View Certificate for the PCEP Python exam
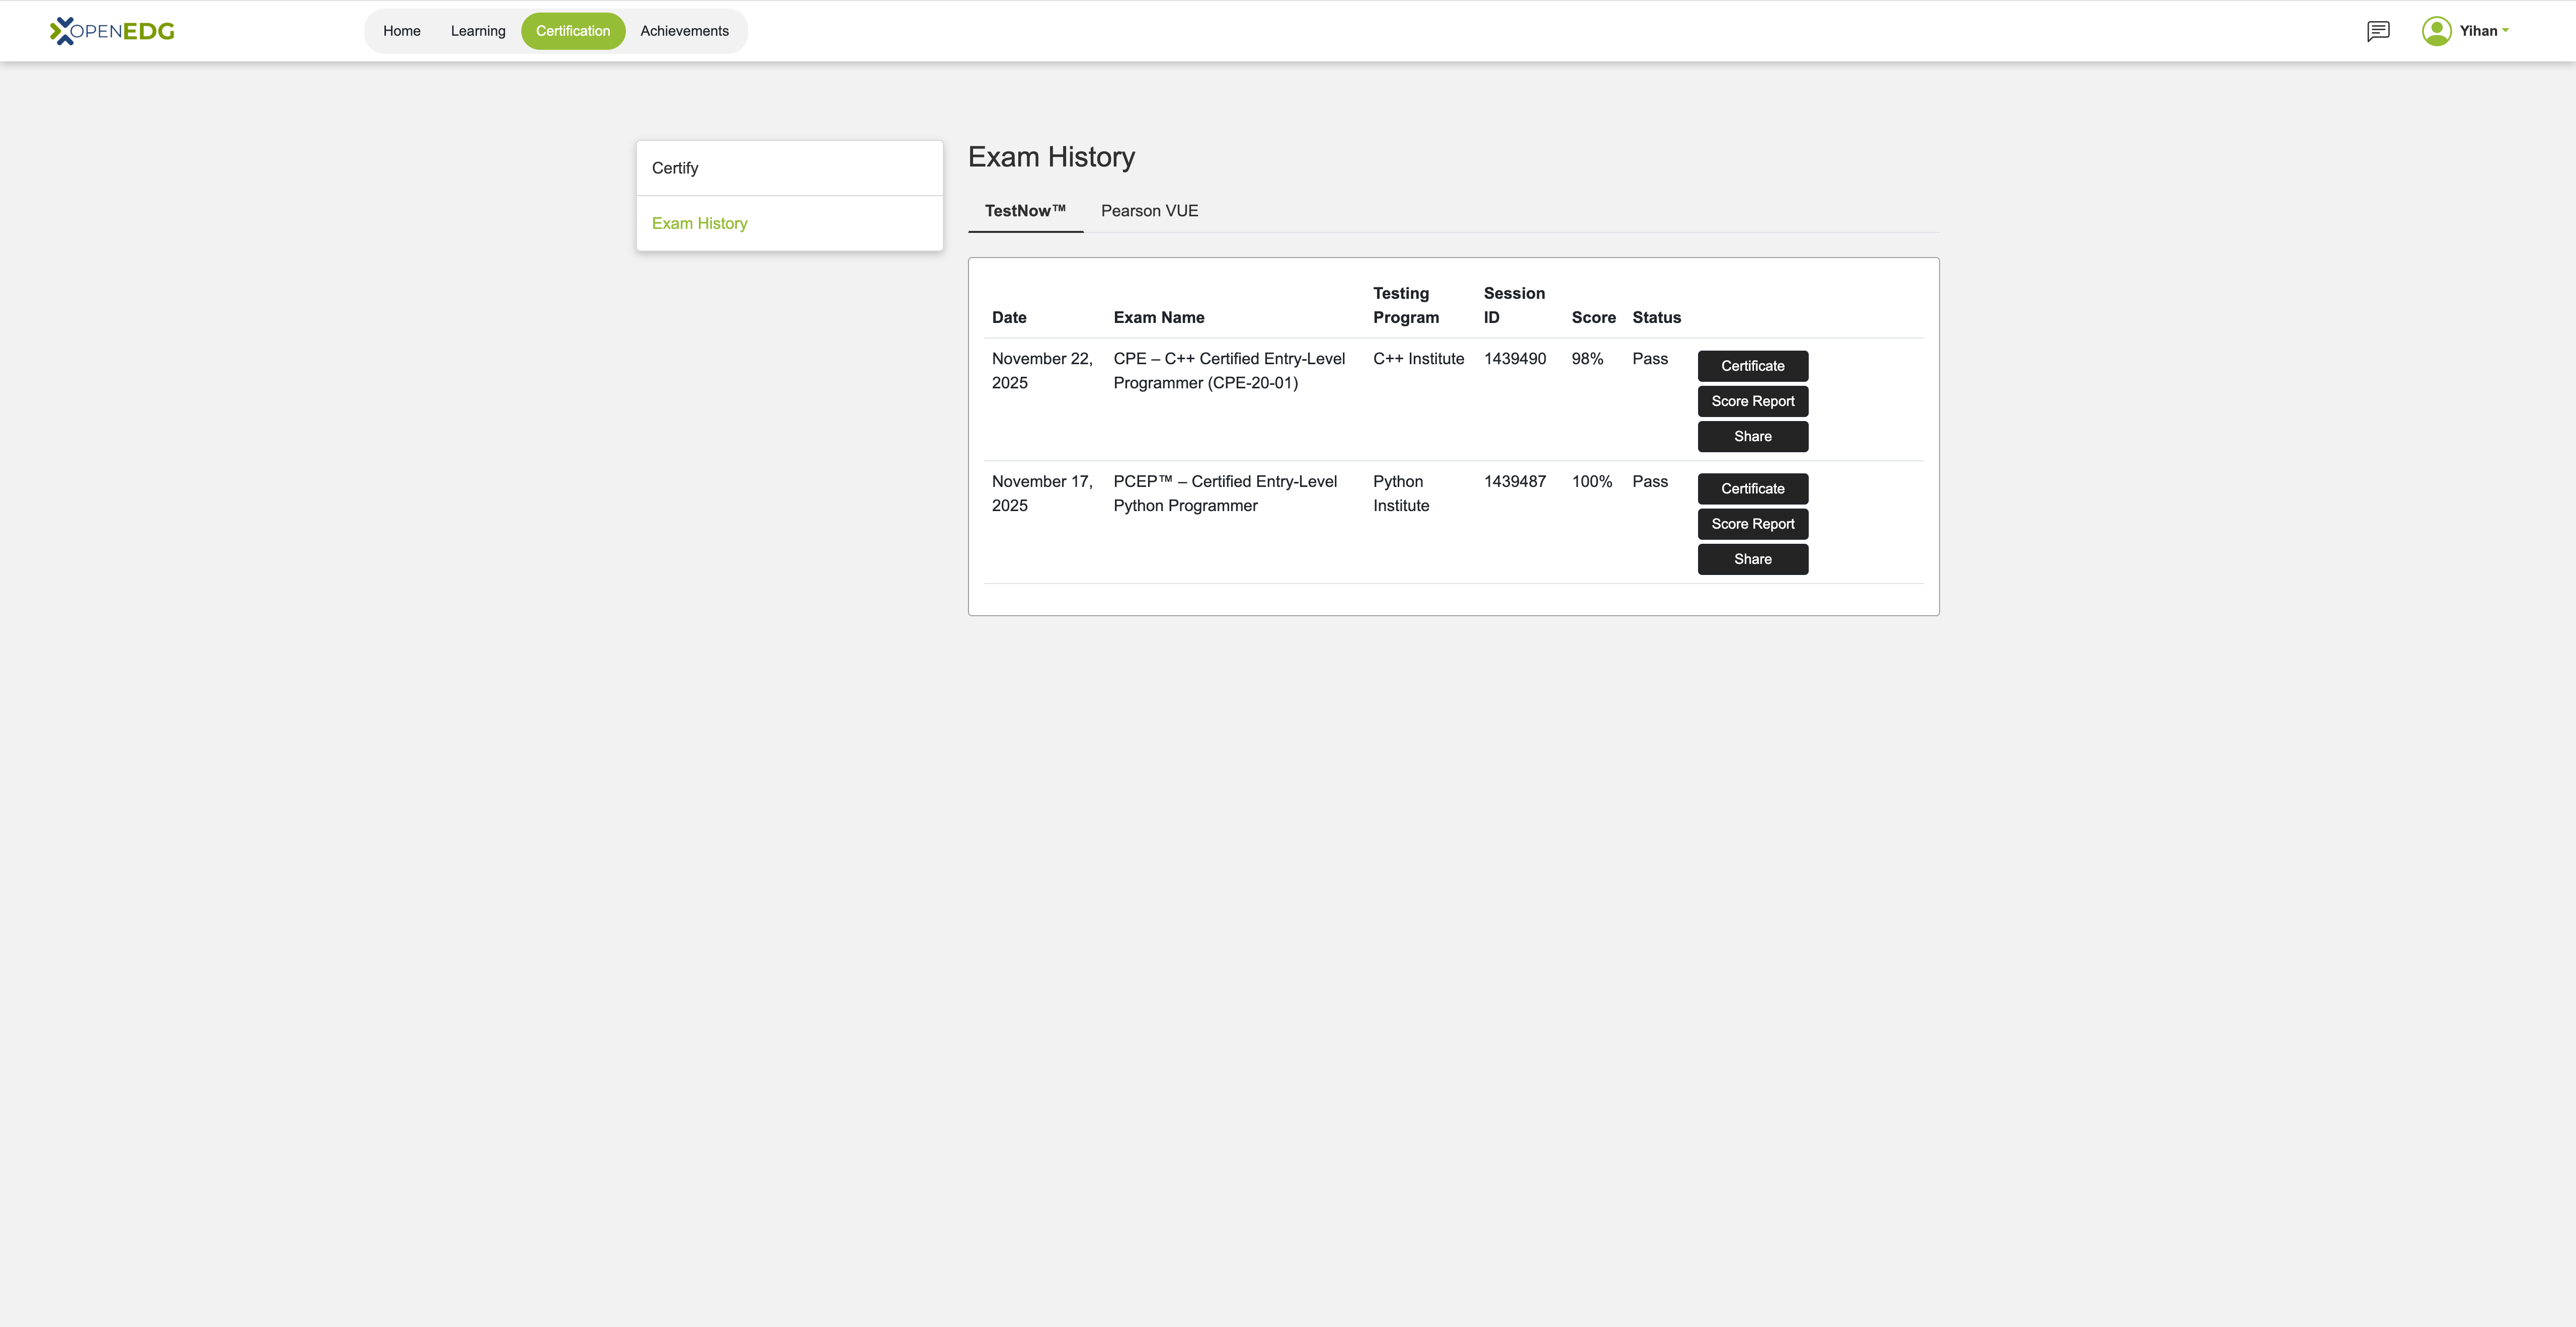This screenshot has height=1327, width=2576. [x=1752, y=489]
